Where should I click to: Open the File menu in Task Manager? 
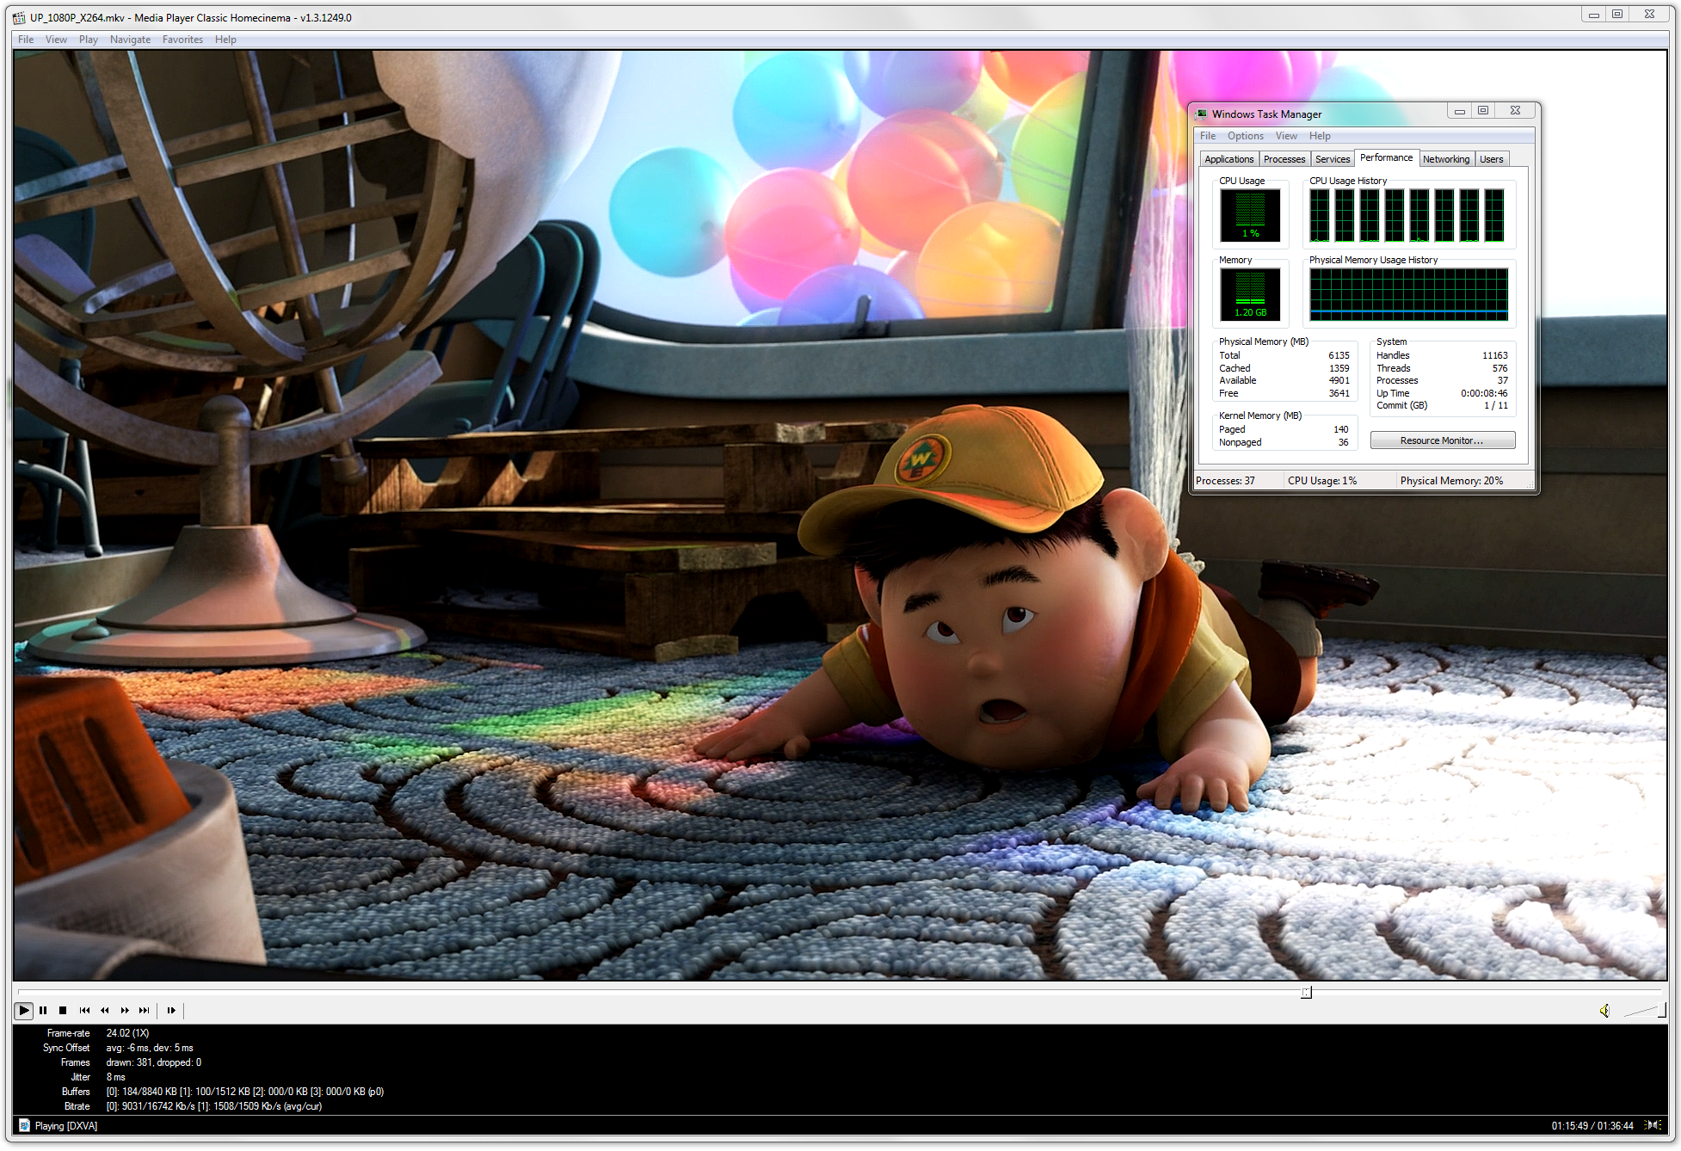(1208, 136)
